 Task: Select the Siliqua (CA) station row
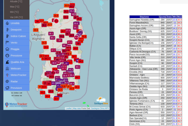click(x=156, y=49)
